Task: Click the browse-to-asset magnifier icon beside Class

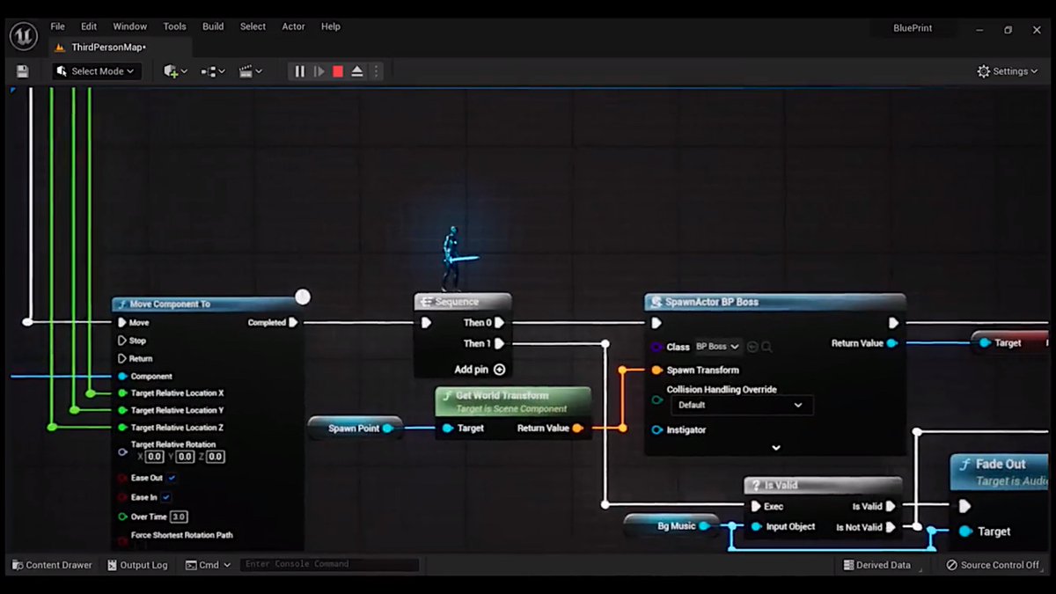Action: pos(766,347)
